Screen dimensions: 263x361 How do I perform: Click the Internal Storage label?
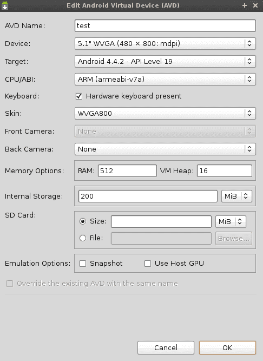pyautogui.click(x=34, y=196)
